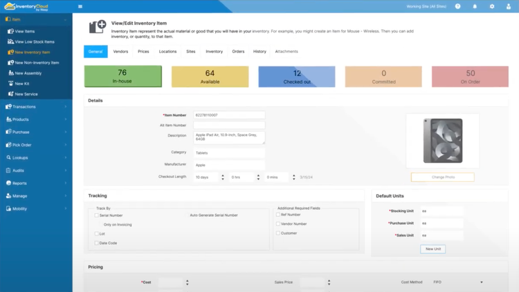The image size is (519, 292).
Task: Expand the Products menu chevron
Action: coord(66,119)
